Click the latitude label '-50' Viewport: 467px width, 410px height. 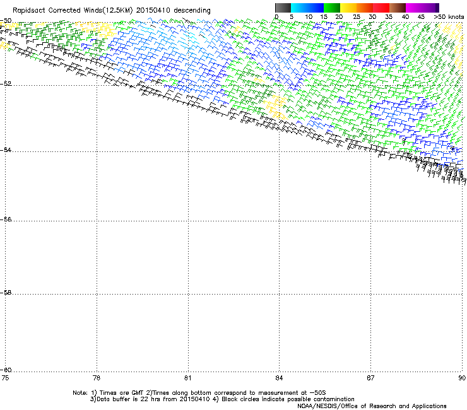(6, 21)
